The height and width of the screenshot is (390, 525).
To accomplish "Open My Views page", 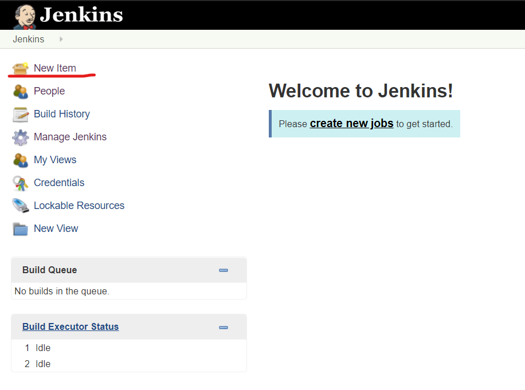I will pyautogui.click(x=55, y=160).
